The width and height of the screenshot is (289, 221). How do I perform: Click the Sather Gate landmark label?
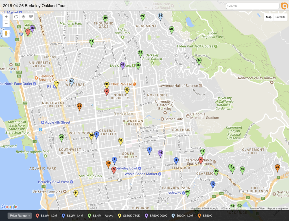174,119
